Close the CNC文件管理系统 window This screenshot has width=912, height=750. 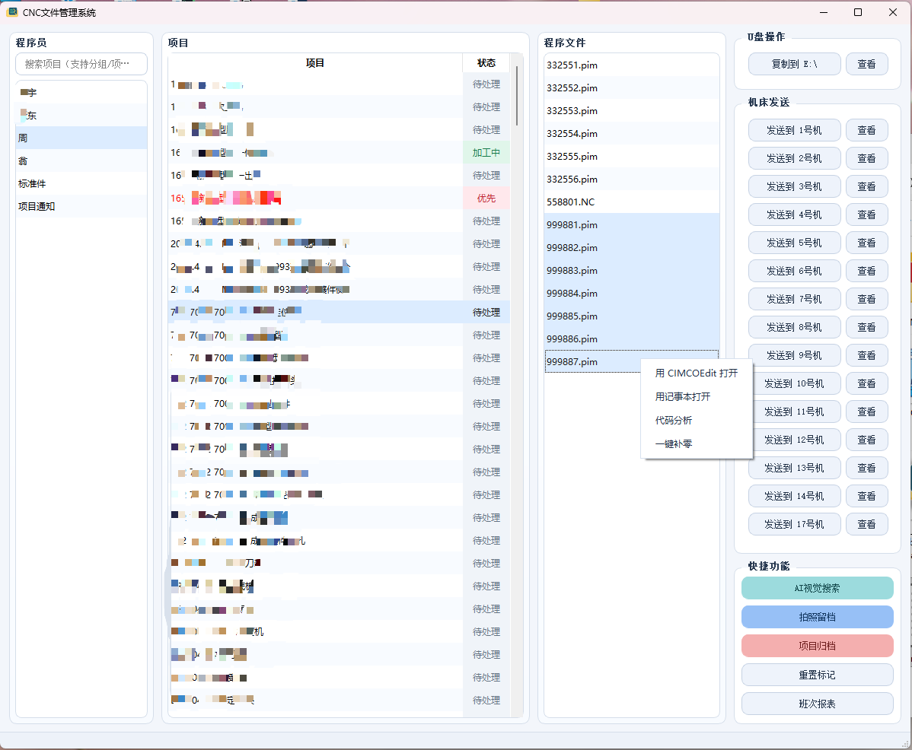[x=893, y=12]
